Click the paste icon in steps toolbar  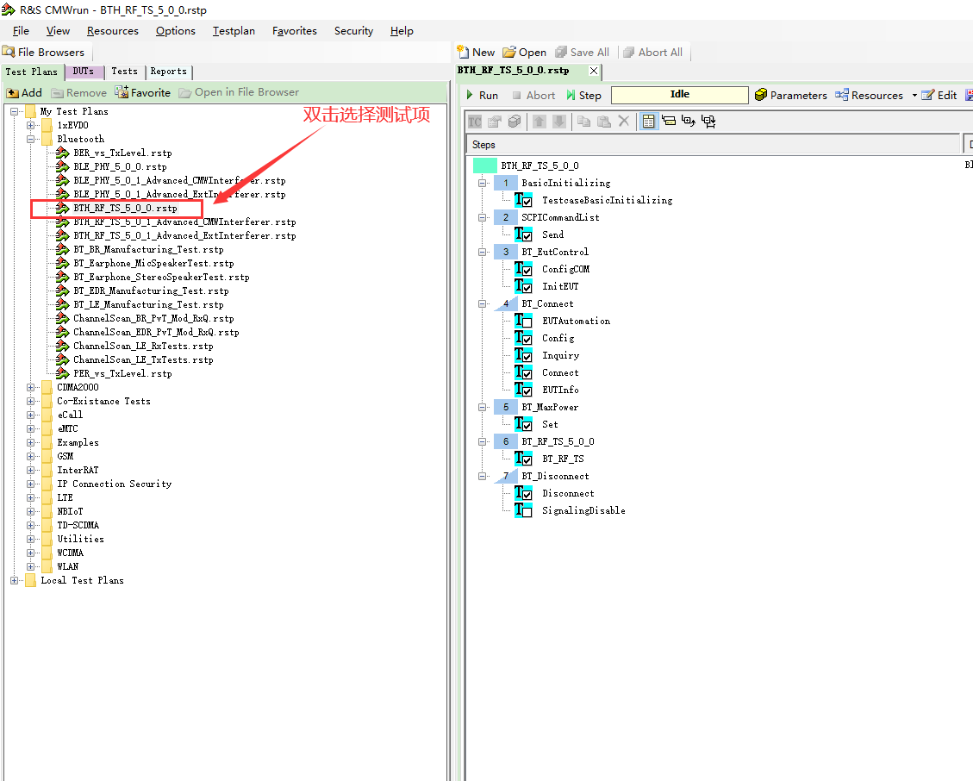[x=604, y=122]
